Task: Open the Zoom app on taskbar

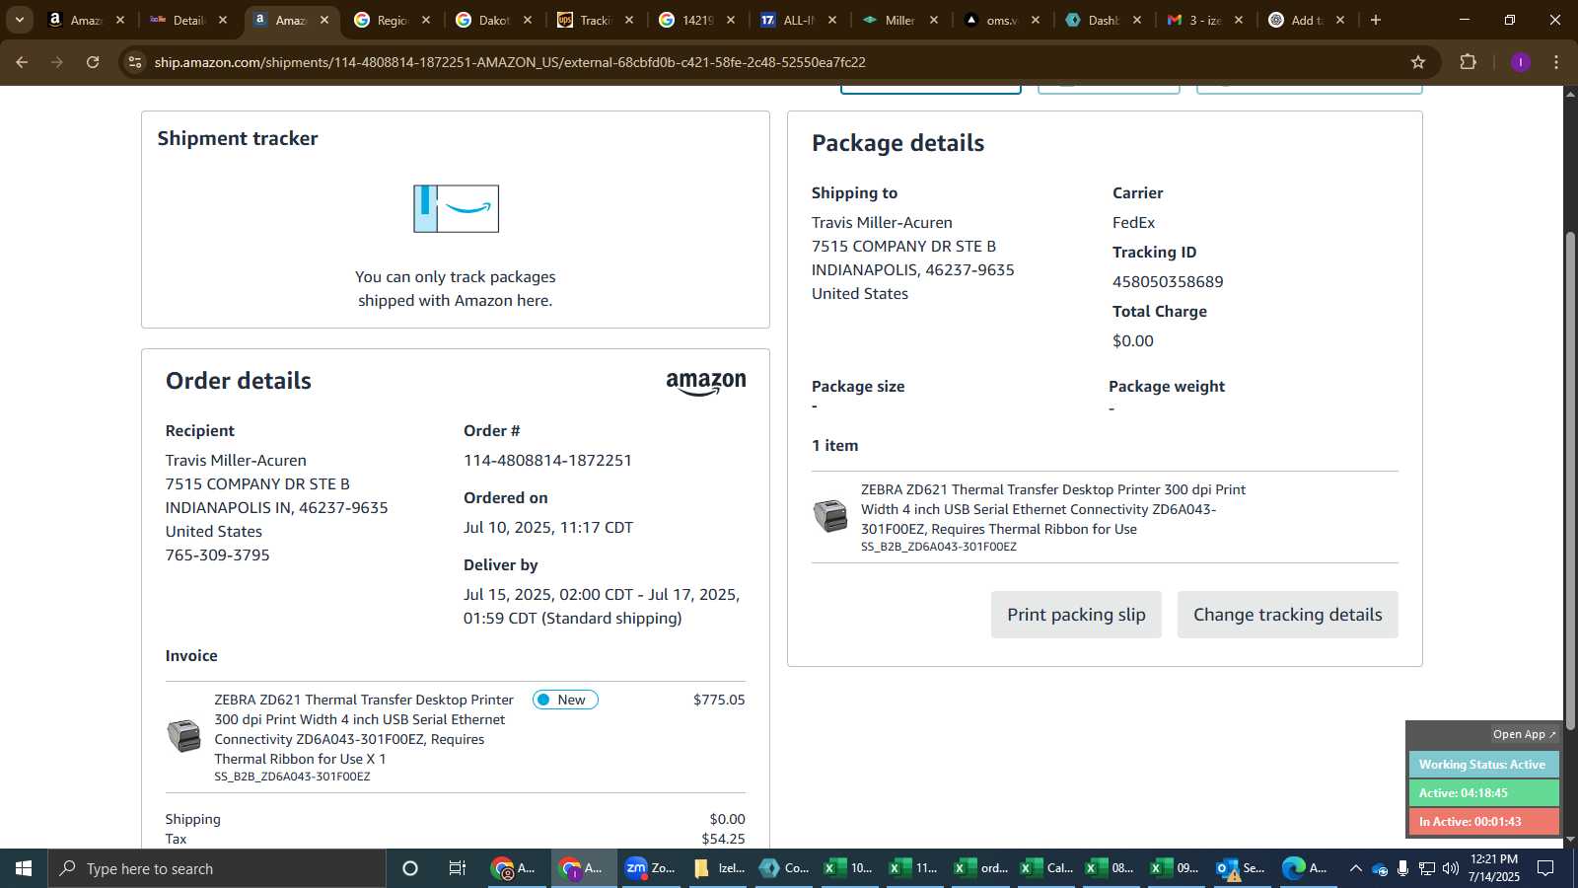Action: click(650, 868)
